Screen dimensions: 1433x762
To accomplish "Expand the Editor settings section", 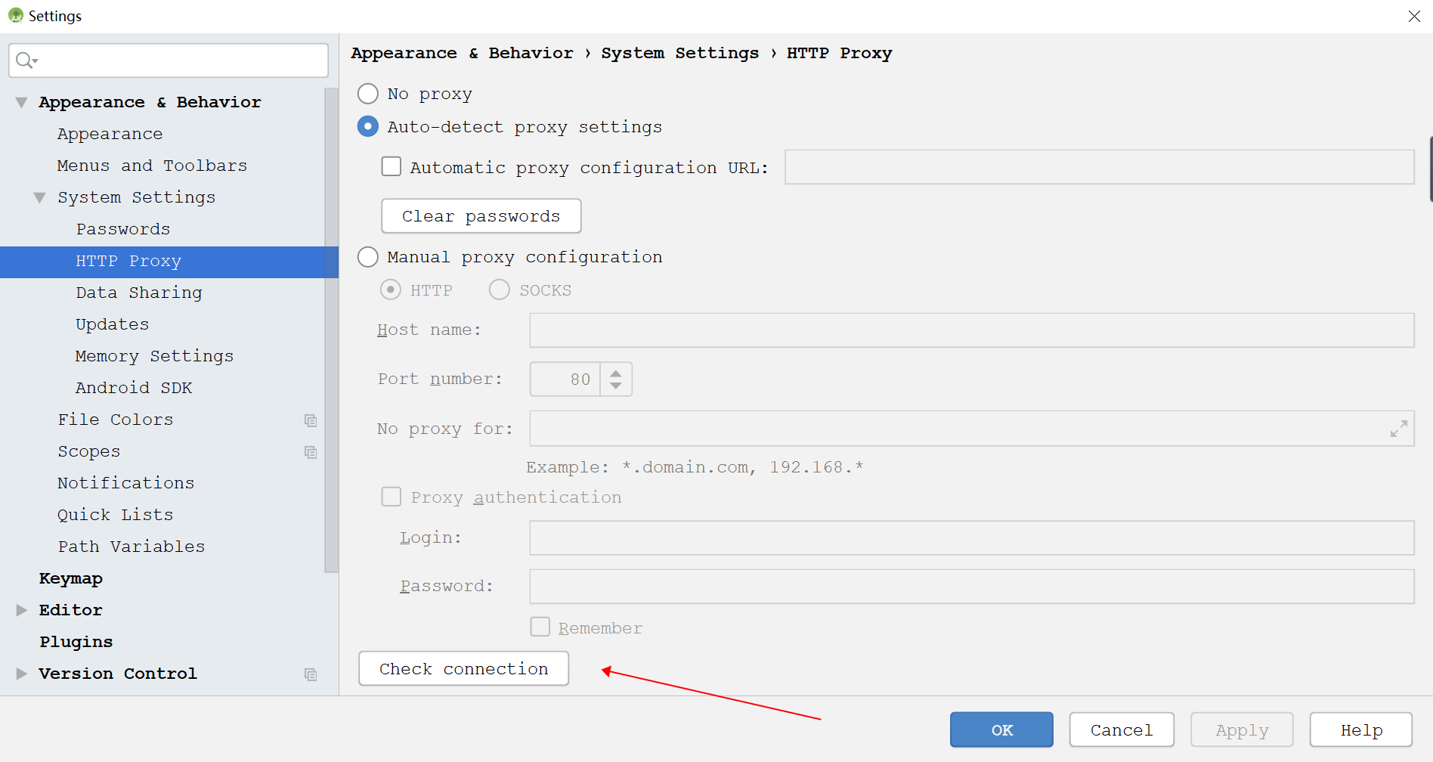I will pyautogui.click(x=21, y=610).
